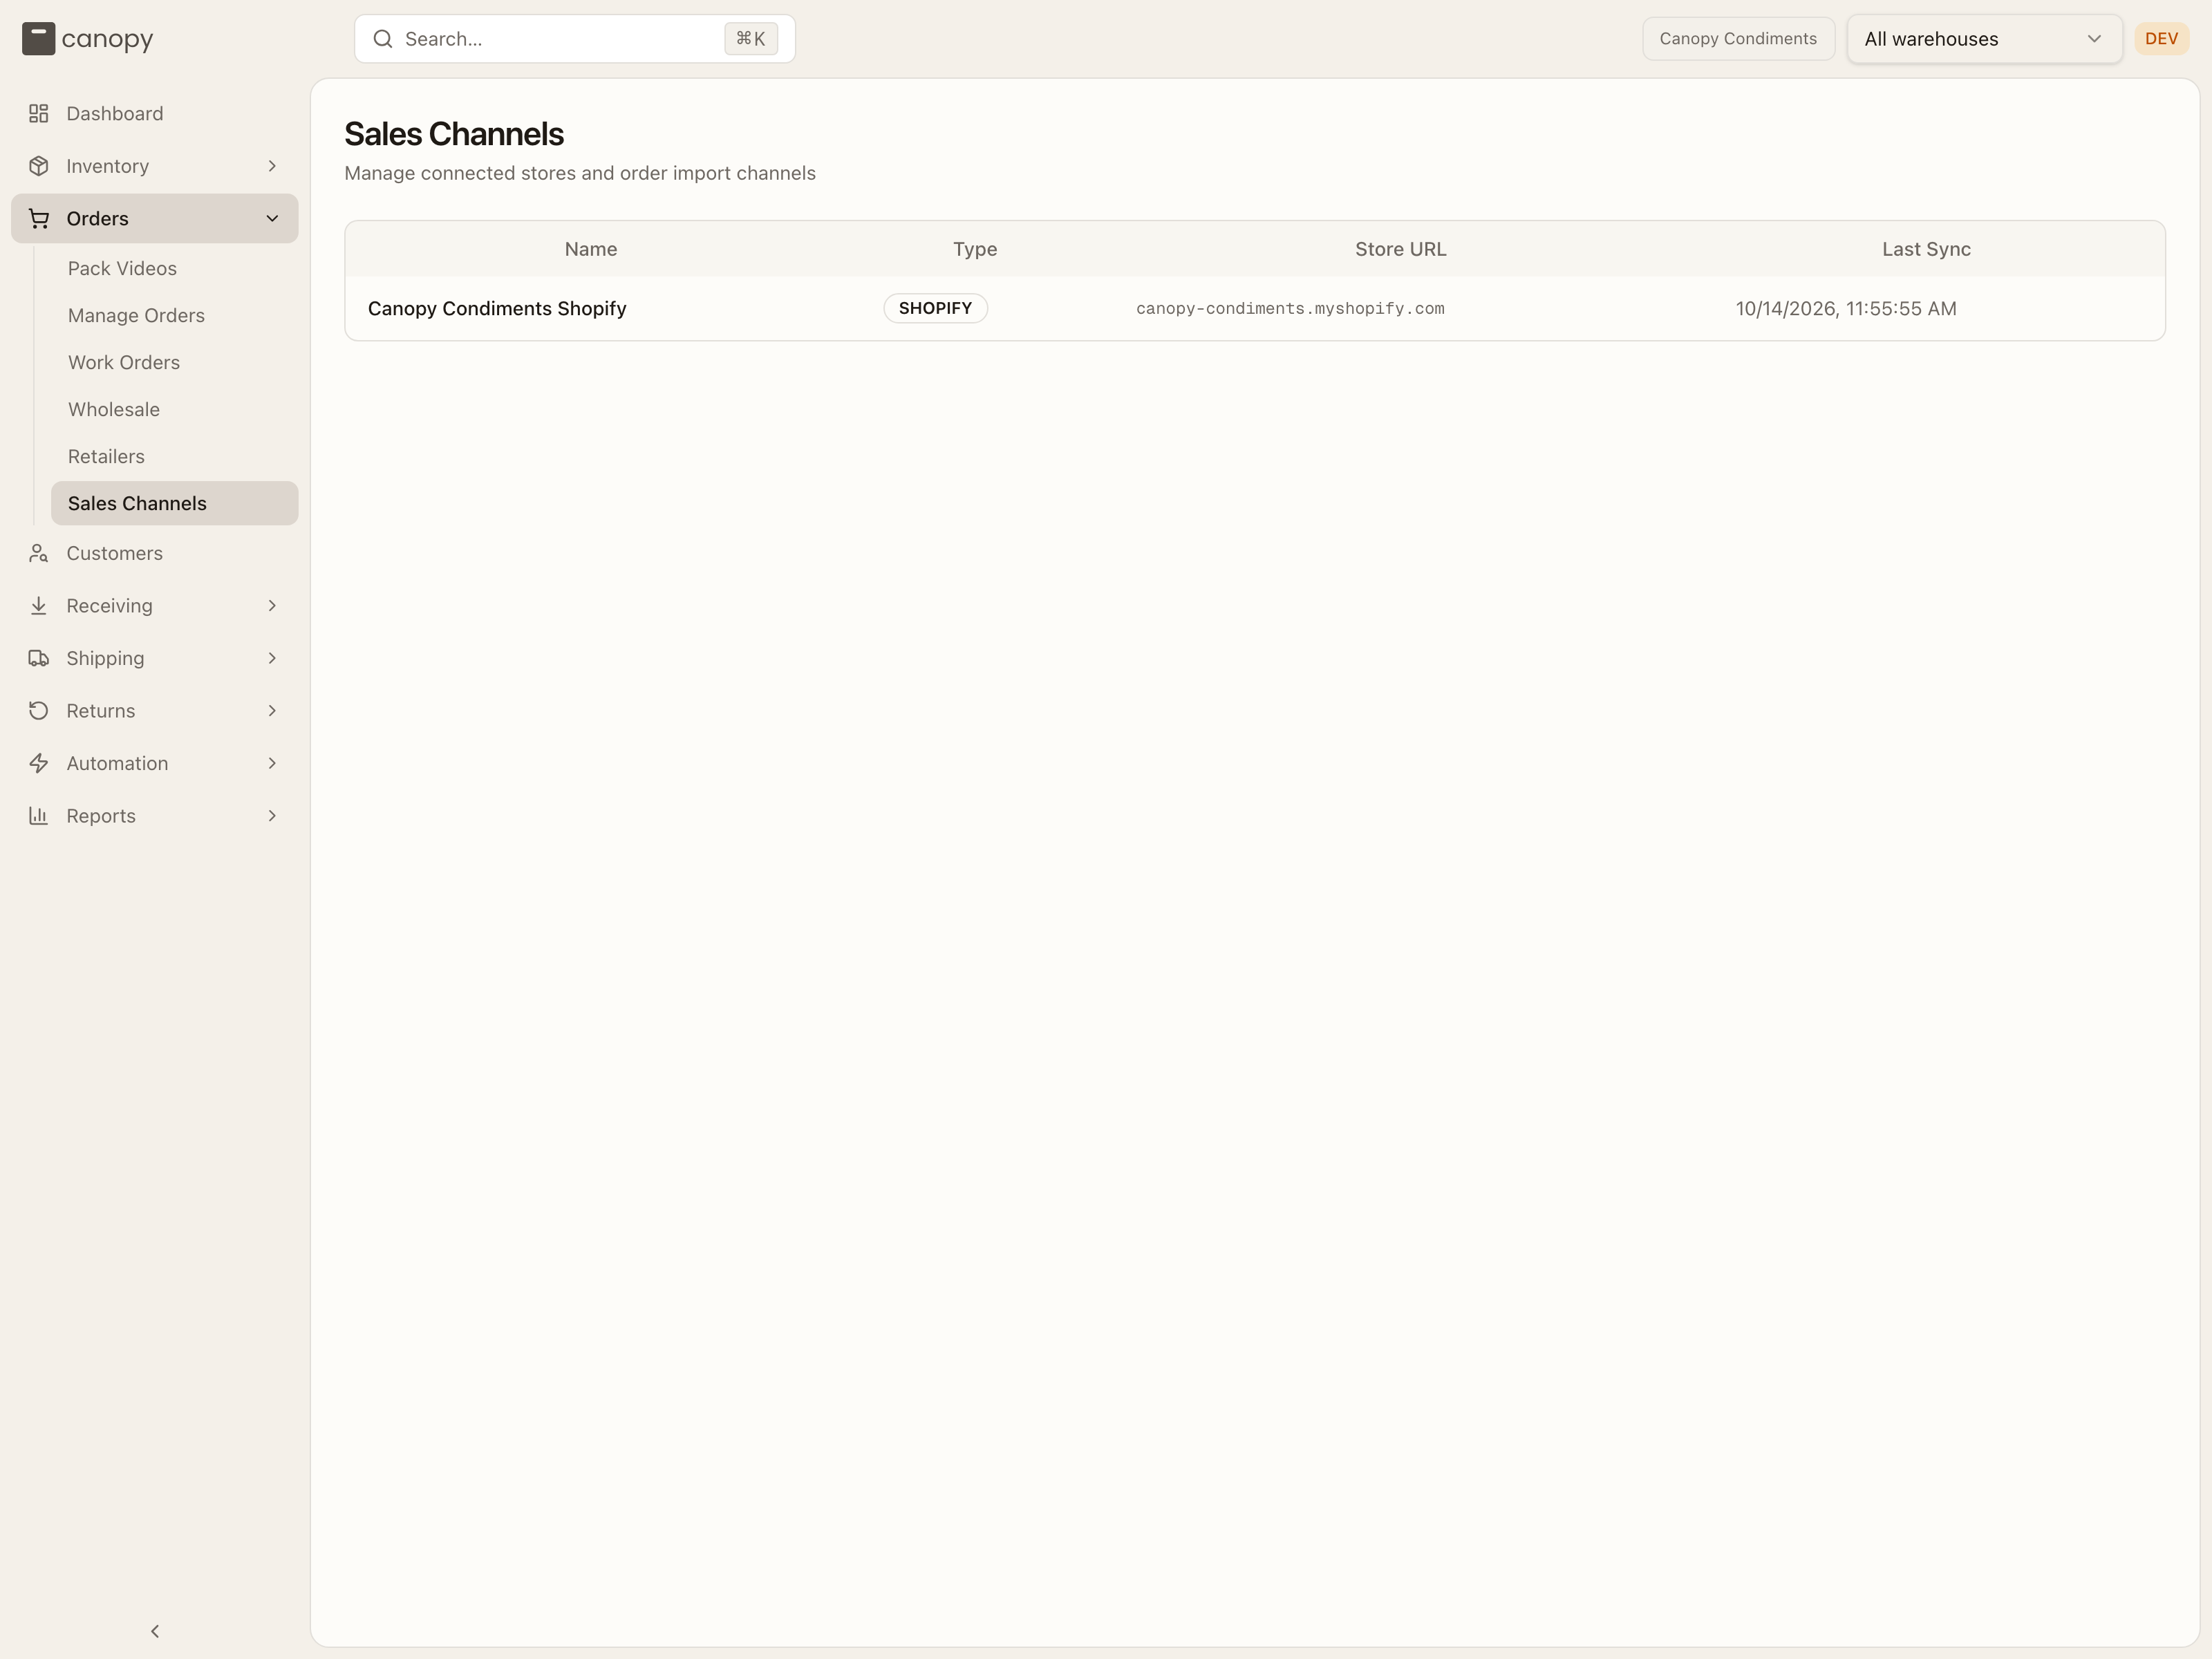Click the Receiving download icon
Viewport: 2212px width, 1659px height.
point(39,606)
